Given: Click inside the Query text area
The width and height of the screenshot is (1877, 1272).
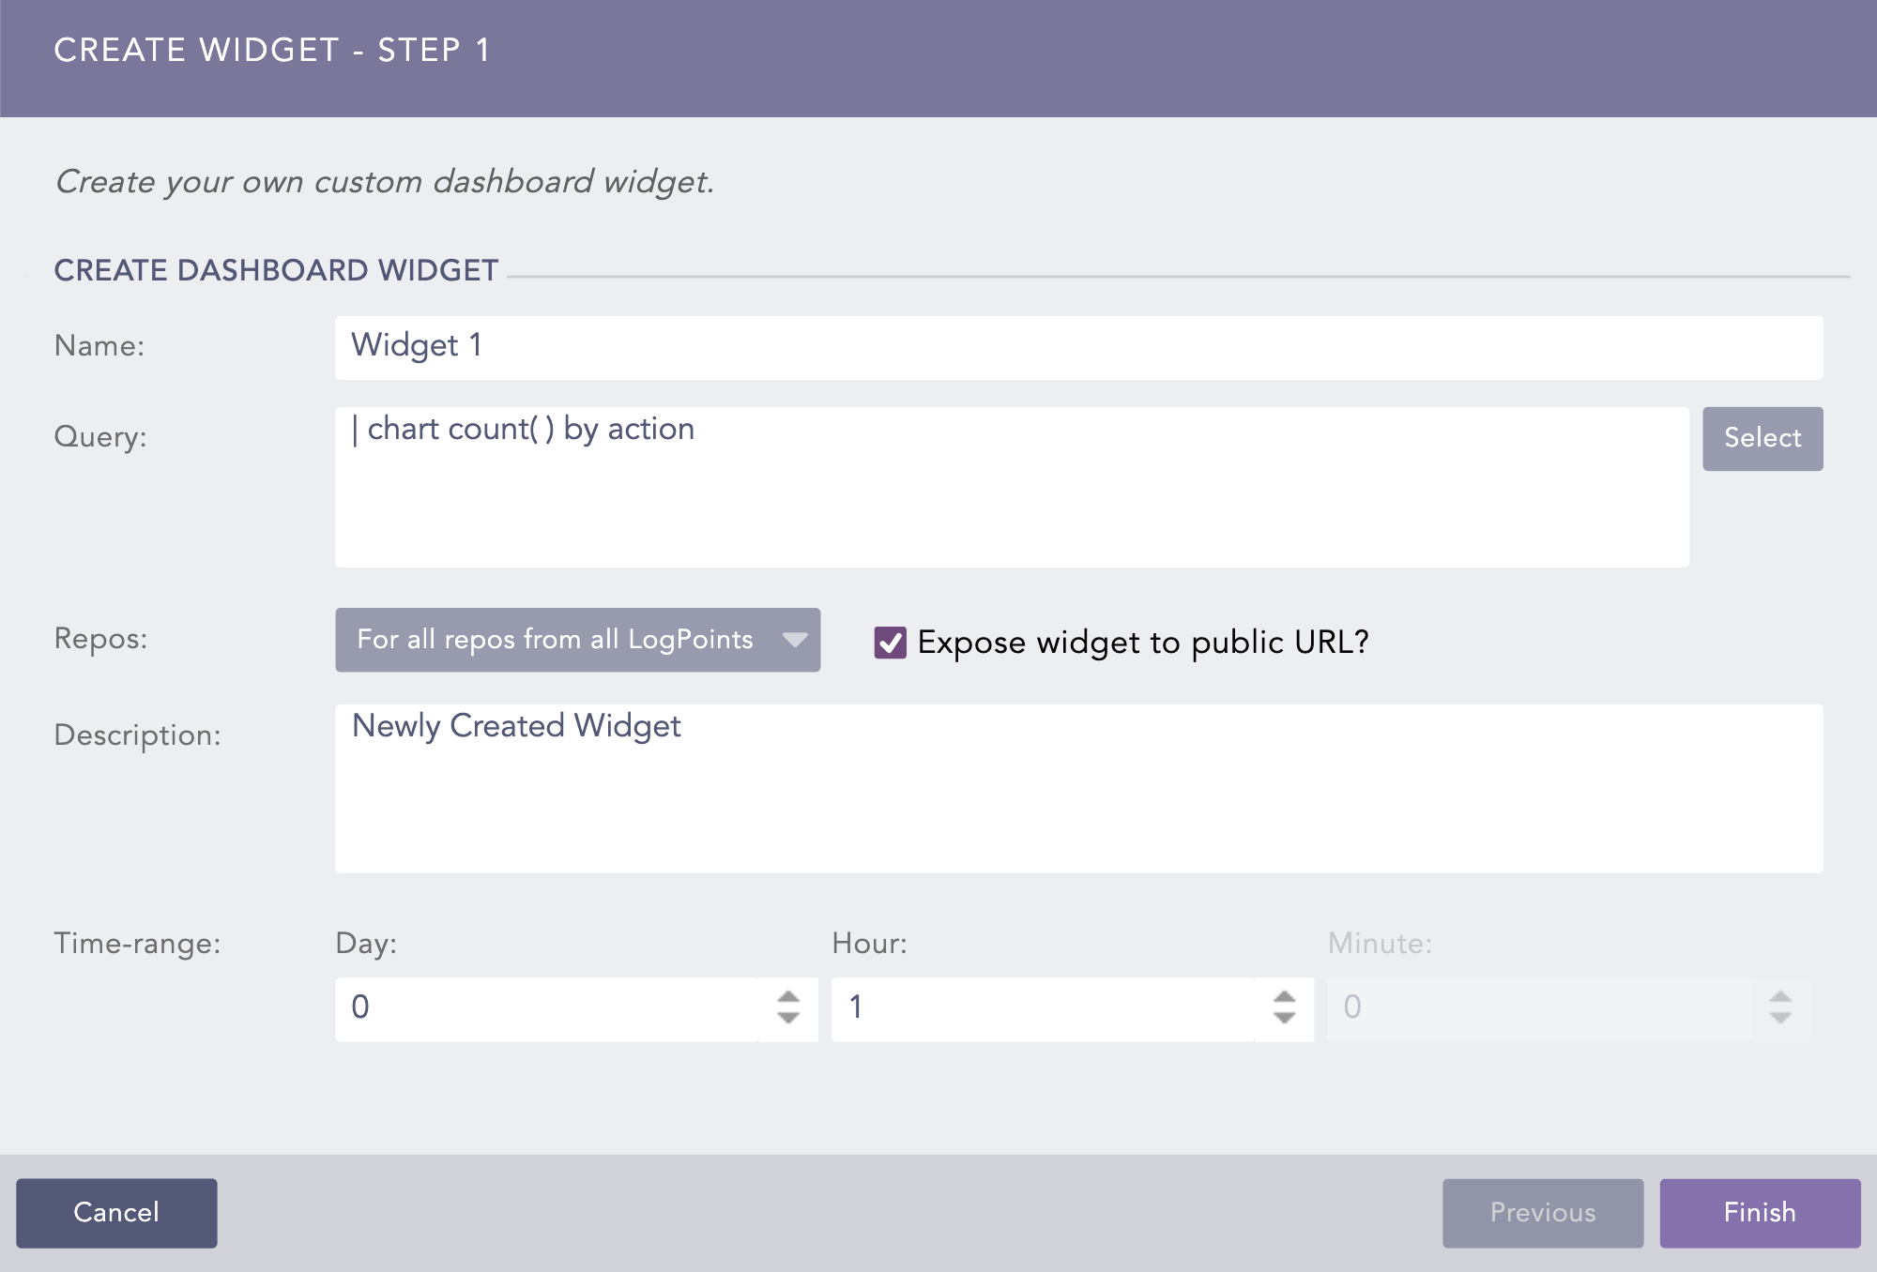Looking at the screenshot, I should pos(1011,487).
